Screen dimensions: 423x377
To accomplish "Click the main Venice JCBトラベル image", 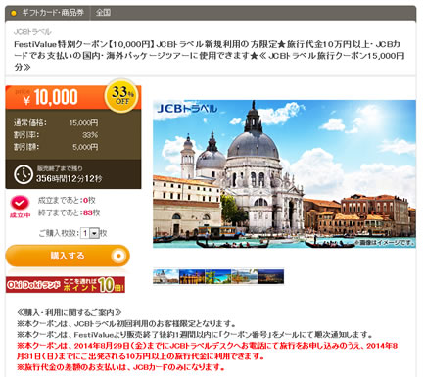I will [x=284, y=173].
